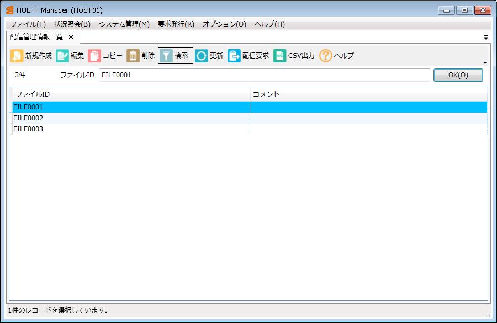This screenshot has width=497, height=323.
Task: Close the 配信管理情報一覧 tab
Action: click(71, 37)
